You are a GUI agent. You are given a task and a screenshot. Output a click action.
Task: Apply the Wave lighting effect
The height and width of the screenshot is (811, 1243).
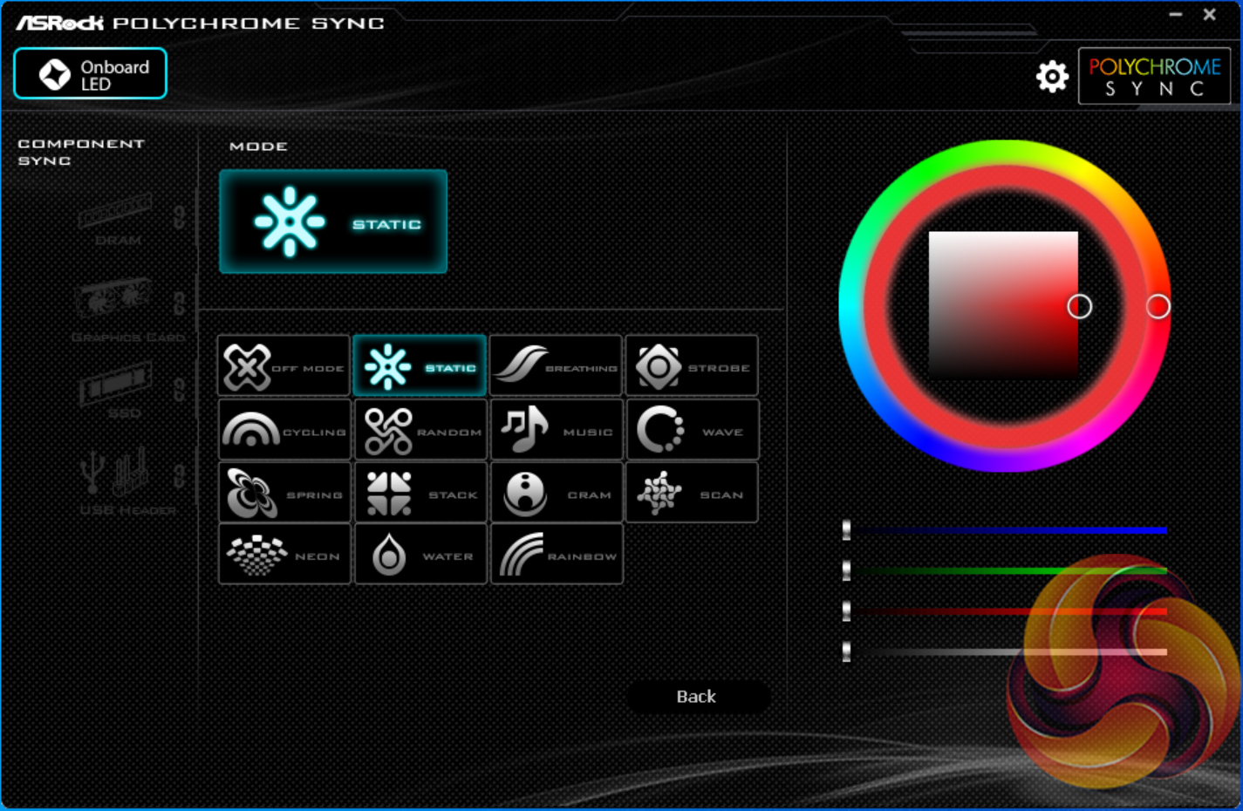tap(692, 429)
